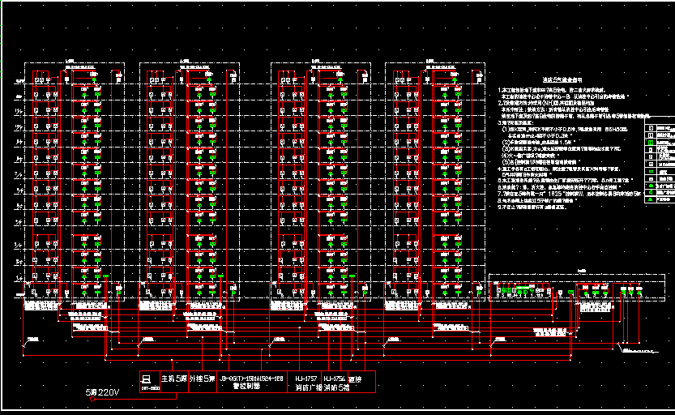Click the 主机电源 cell in controller panel
This screenshot has height=415, width=675.
(174, 381)
